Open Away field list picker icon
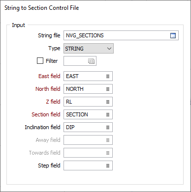 click(108, 140)
